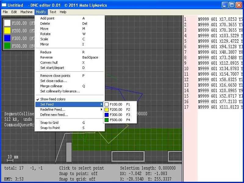This screenshot has height=183, width=244.
Task: Click line number 15 in the gutter
Action: coord(186,96)
